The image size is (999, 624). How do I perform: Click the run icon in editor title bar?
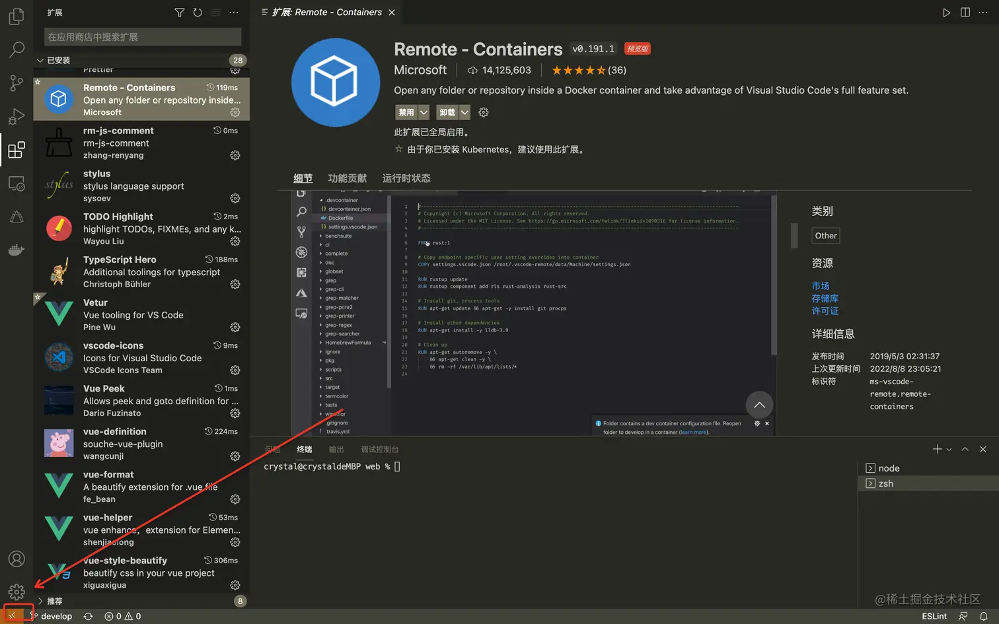[x=946, y=13]
